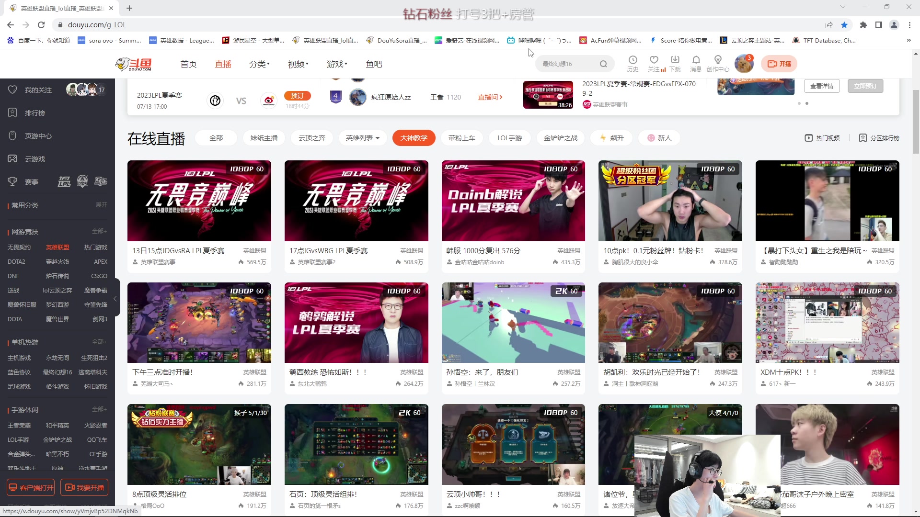Click 直播间 link for 疯狂原始人zz
Image resolution: width=920 pixels, height=517 pixels.
point(490,97)
